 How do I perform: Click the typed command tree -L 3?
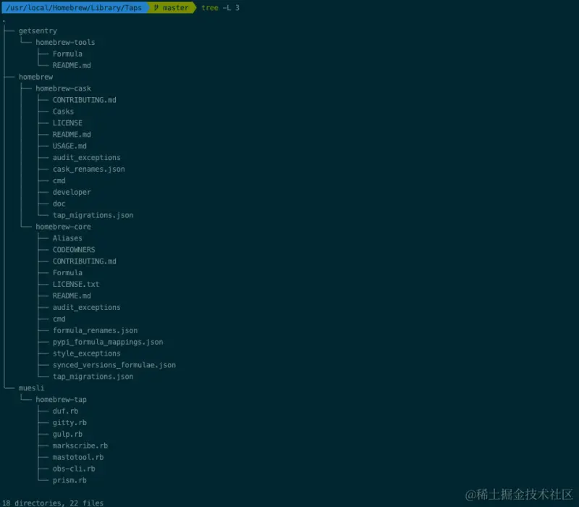pos(221,8)
